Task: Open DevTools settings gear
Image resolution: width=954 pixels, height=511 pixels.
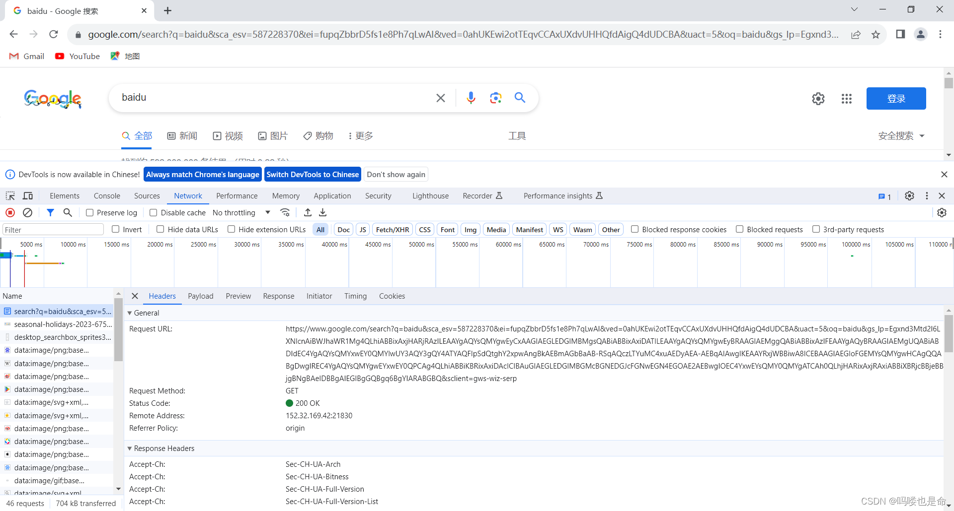Action: pos(909,196)
